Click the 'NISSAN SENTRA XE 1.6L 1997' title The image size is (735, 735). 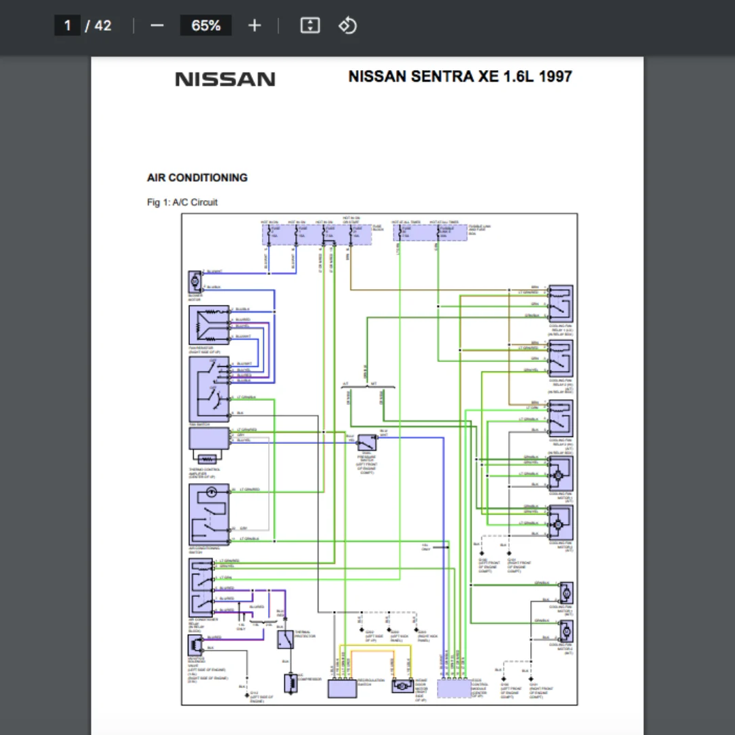tap(460, 76)
